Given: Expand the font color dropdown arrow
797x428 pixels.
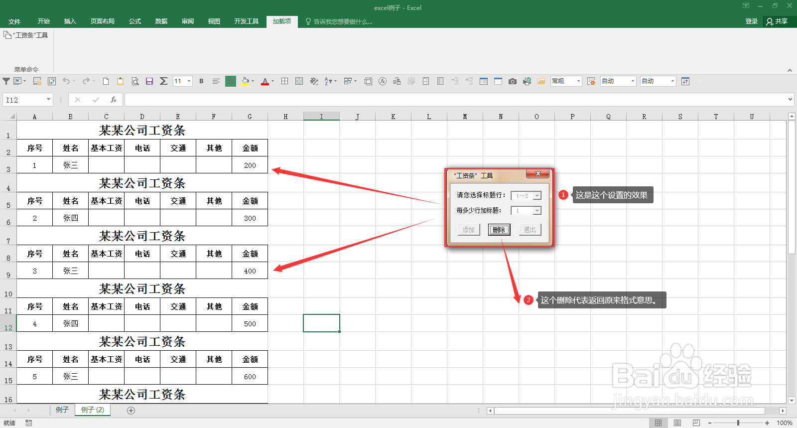Looking at the screenshot, I should [272, 81].
